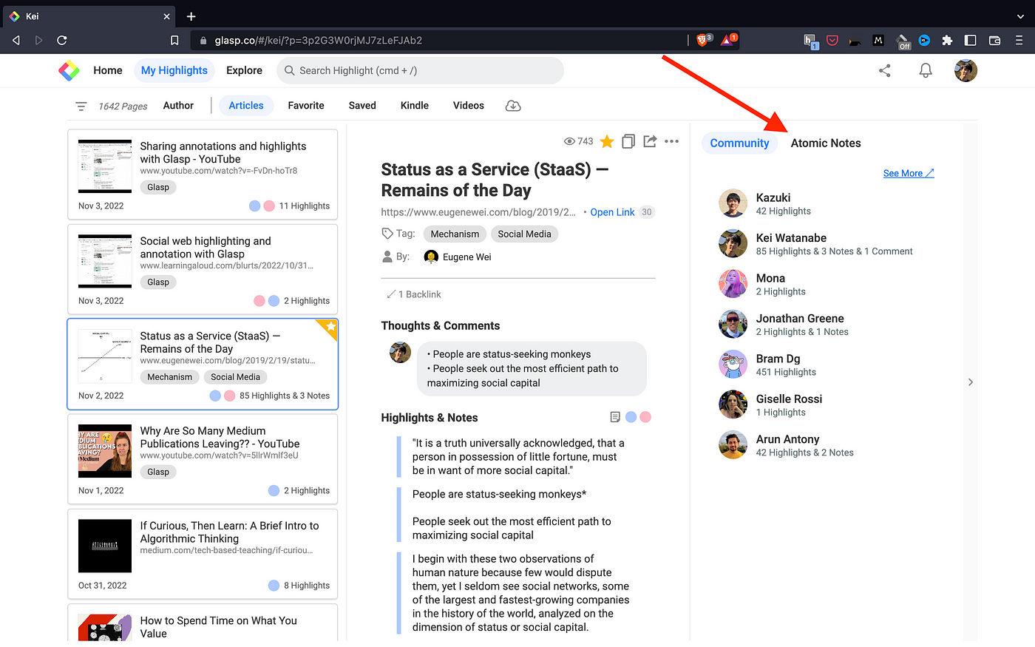Image resolution: width=1035 pixels, height=647 pixels.
Task: Collapse the right panel chevron
Action: (x=970, y=382)
